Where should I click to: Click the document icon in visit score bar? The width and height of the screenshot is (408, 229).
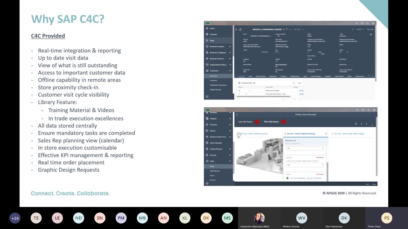[x=356, y=124]
